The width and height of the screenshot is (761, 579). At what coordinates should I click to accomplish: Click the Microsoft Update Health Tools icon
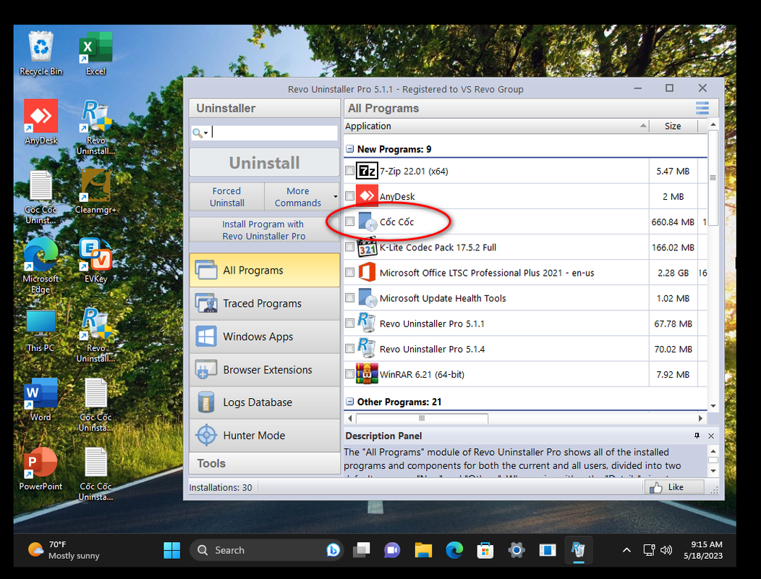coord(367,297)
